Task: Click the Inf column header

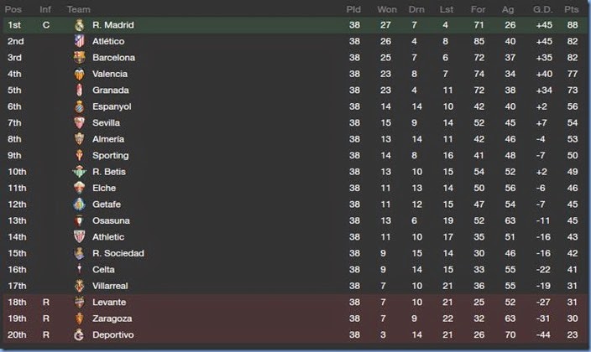Action: (45, 9)
